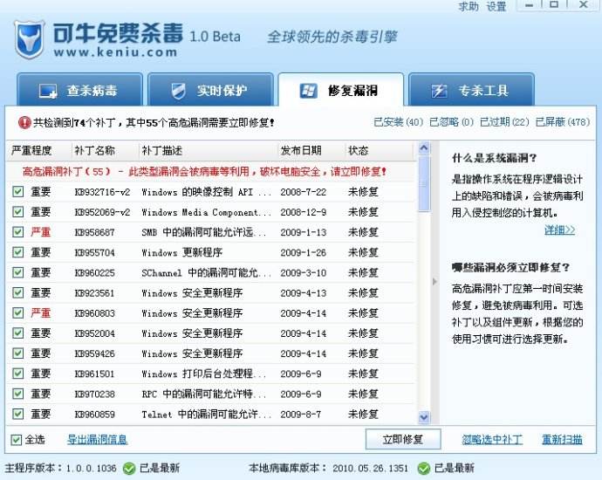Select description 'SChannel 中的漏洞可能允...'

206,272
